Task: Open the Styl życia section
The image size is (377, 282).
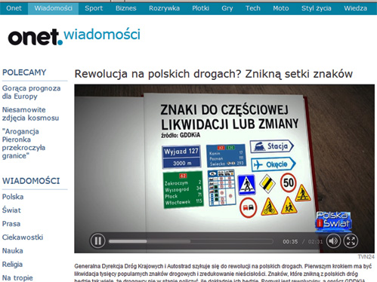Action: click(x=317, y=8)
